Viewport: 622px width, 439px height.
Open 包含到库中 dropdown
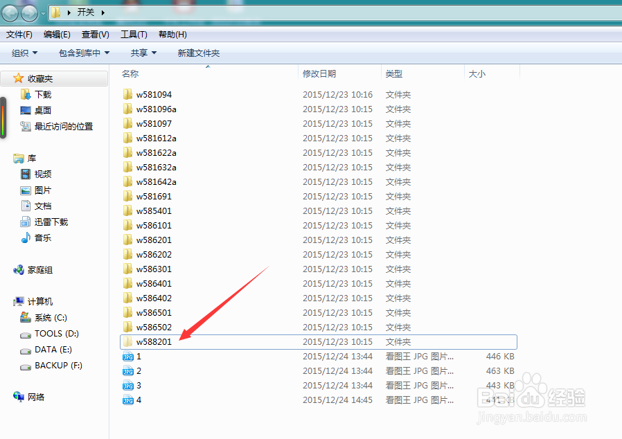point(84,53)
